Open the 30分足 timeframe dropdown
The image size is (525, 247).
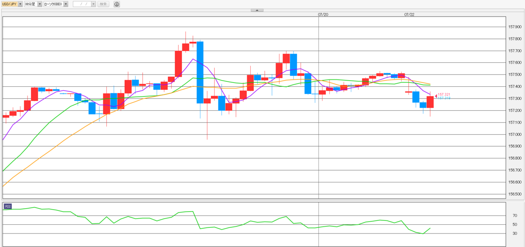click(x=33, y=4)
